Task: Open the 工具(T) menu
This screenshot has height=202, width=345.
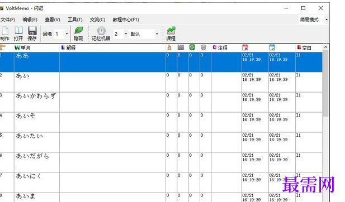Action: 75,20
